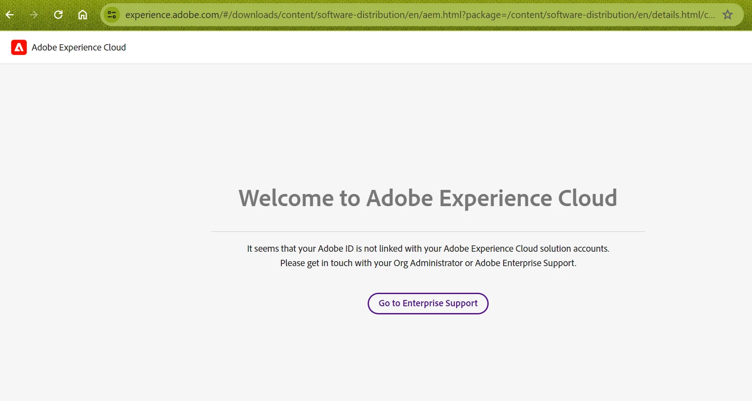This screenshot has width=752, height=401.
Task: View site information icon in address bar
Action: 112,15
